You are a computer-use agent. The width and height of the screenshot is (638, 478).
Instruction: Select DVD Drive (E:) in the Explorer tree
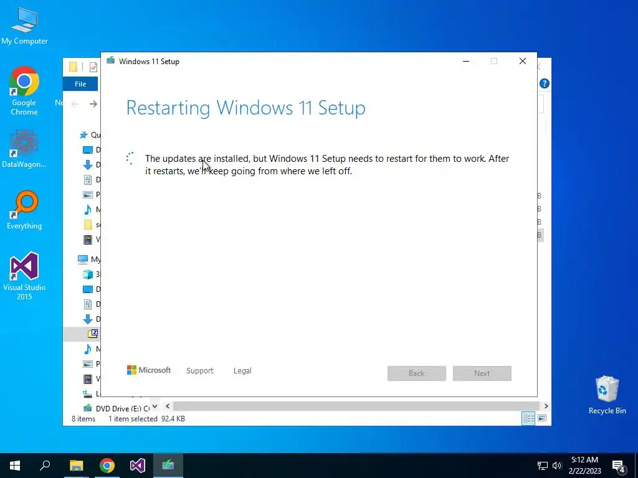[x=118, y=408]
